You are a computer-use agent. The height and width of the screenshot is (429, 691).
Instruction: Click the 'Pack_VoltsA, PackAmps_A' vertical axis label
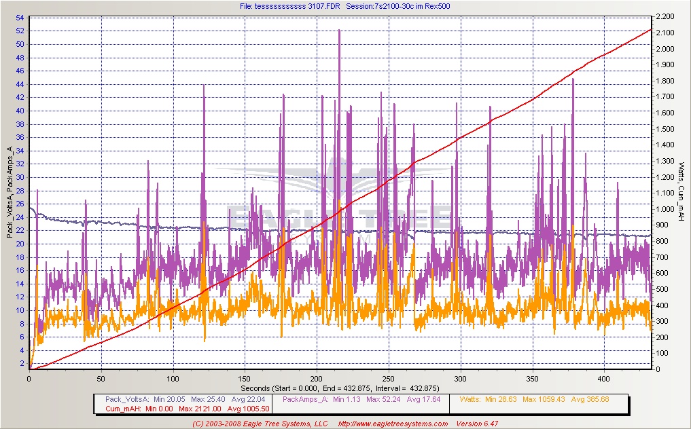[x=10, y=193]
